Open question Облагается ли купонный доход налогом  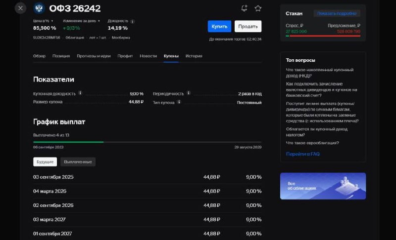tap(317, 132)
